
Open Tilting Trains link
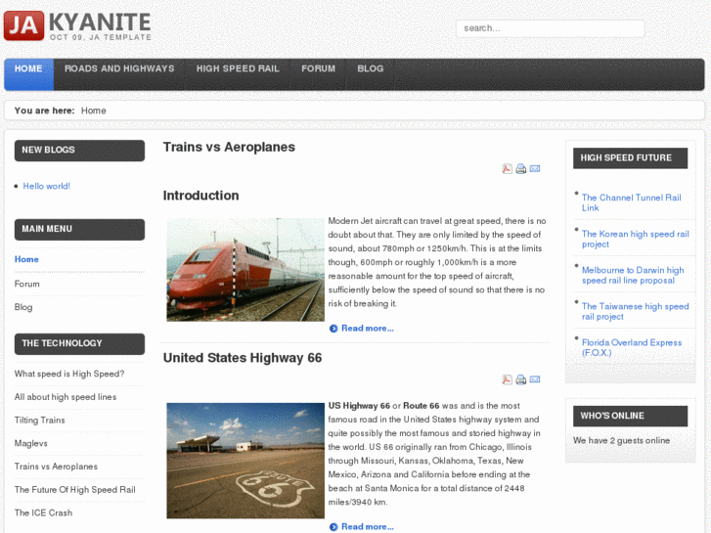(x=39, y=421)
